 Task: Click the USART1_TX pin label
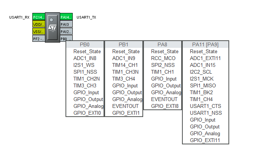click(86, 17)
